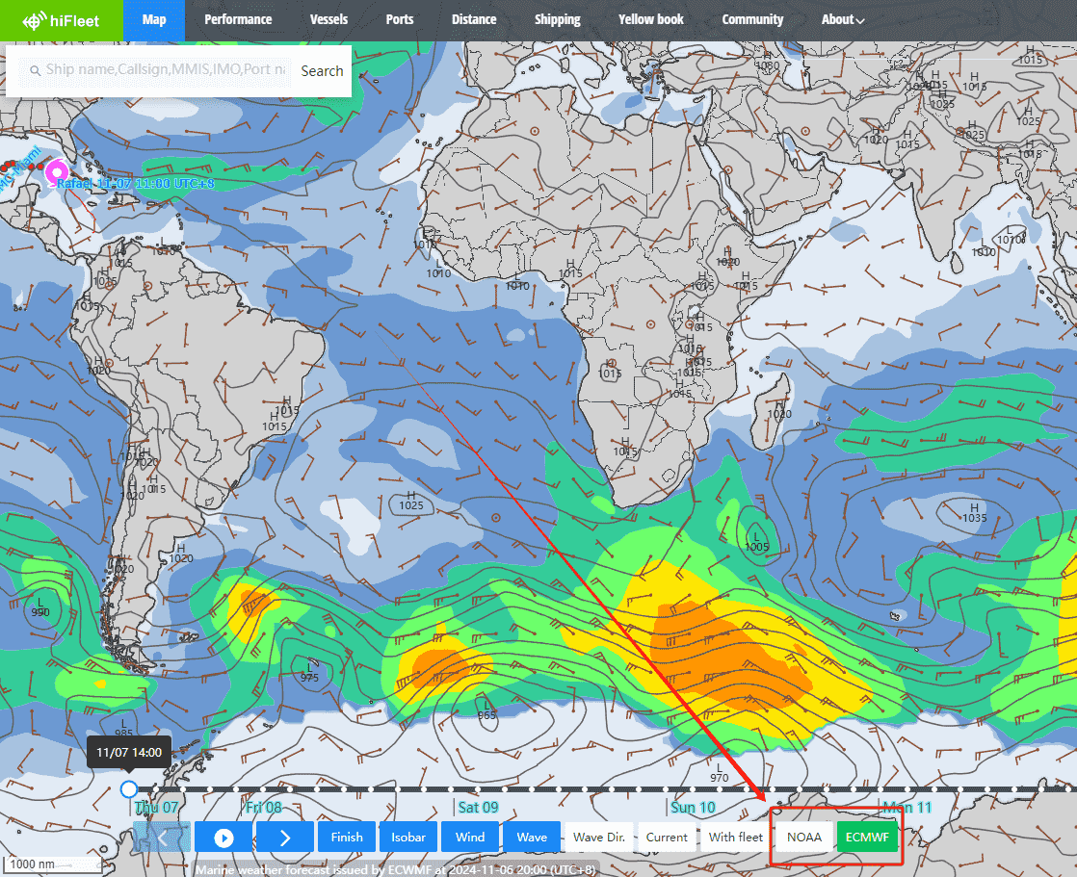Expand the About dropdown menu
Screen dimensions: 1077x877
coord(843,20)
